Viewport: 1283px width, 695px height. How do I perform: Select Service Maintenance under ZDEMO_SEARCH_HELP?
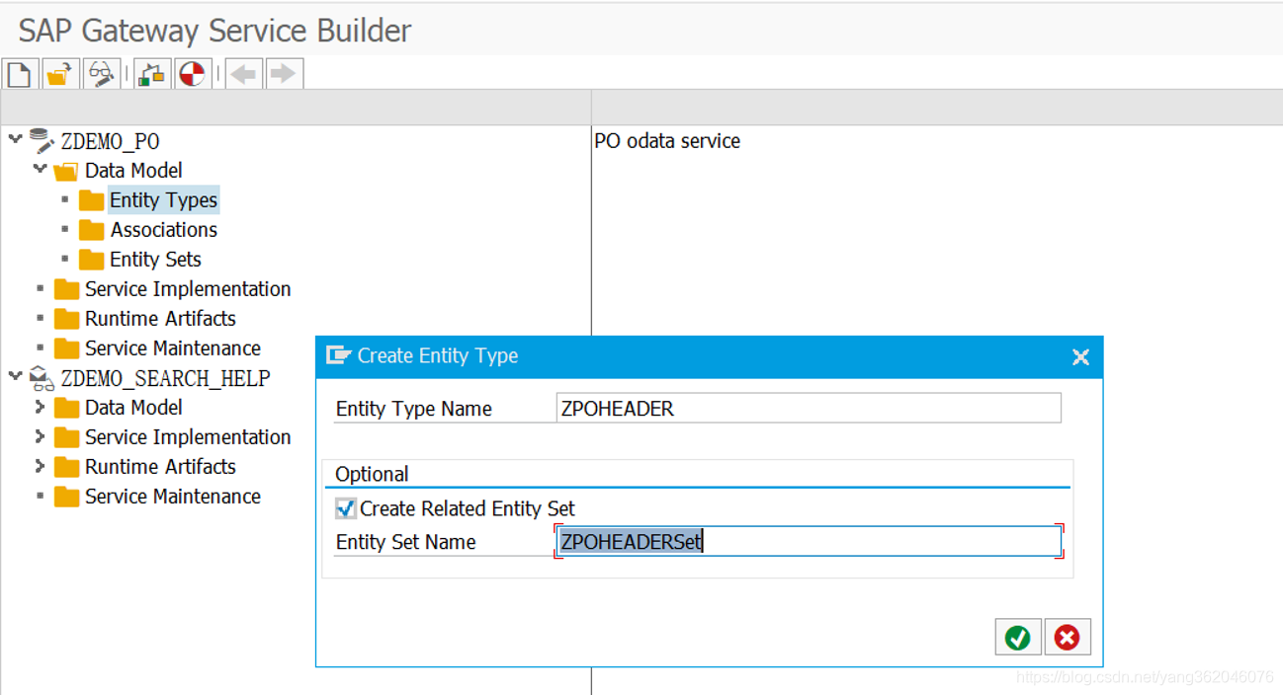pos(173,497)
